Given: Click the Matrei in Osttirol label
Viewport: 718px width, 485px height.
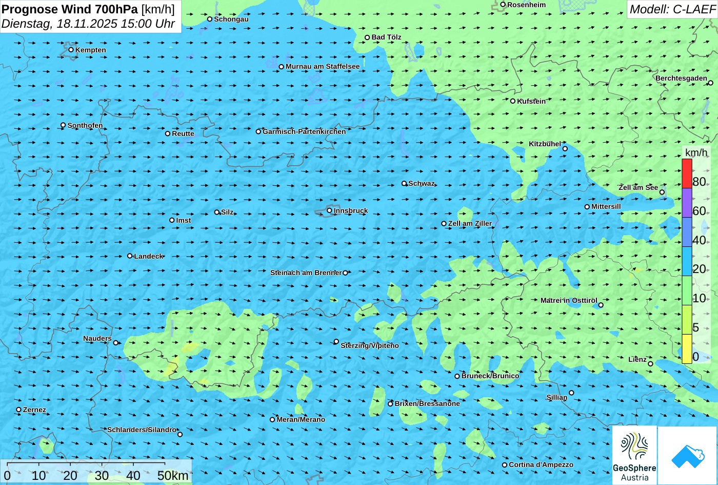Looking at the screenshot, I should tap(569, 300).
